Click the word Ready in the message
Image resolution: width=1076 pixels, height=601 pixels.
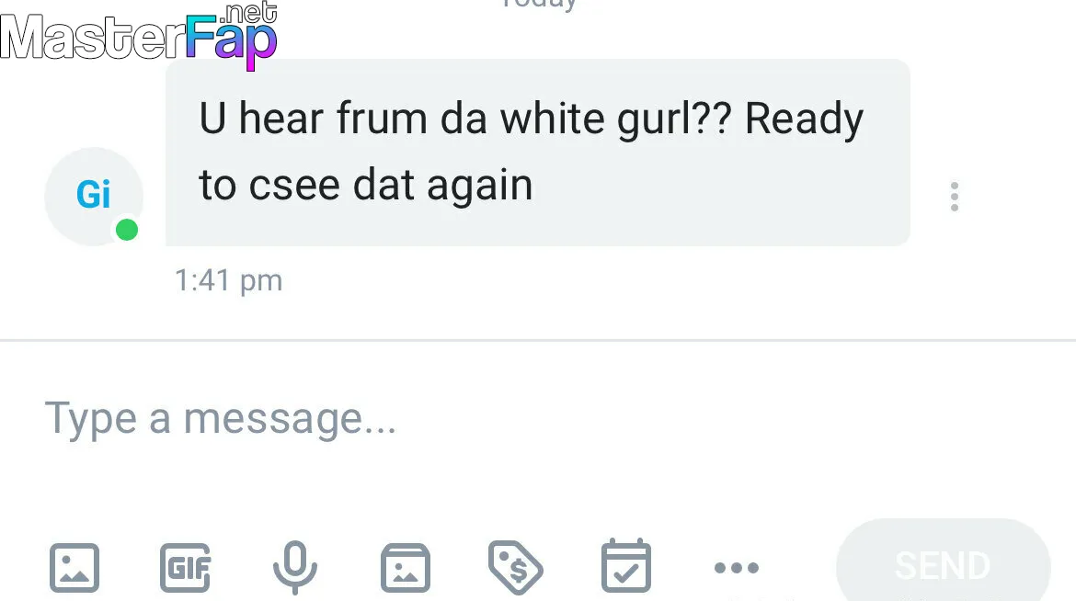tap(804, 119)
